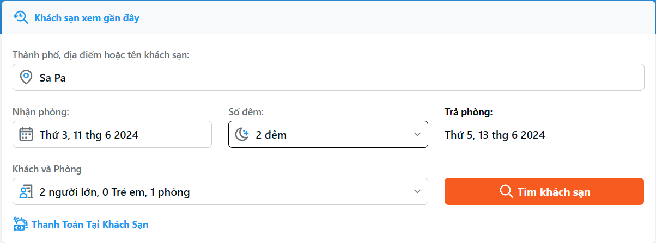Follow the "Thanh Toán Tại Khách Sạn" link
656x243 pixels.
tap(90, 224)
